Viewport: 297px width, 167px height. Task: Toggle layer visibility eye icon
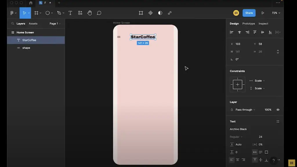278,110
